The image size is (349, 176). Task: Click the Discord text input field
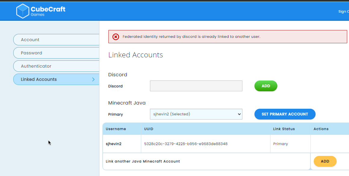[196, 86]
